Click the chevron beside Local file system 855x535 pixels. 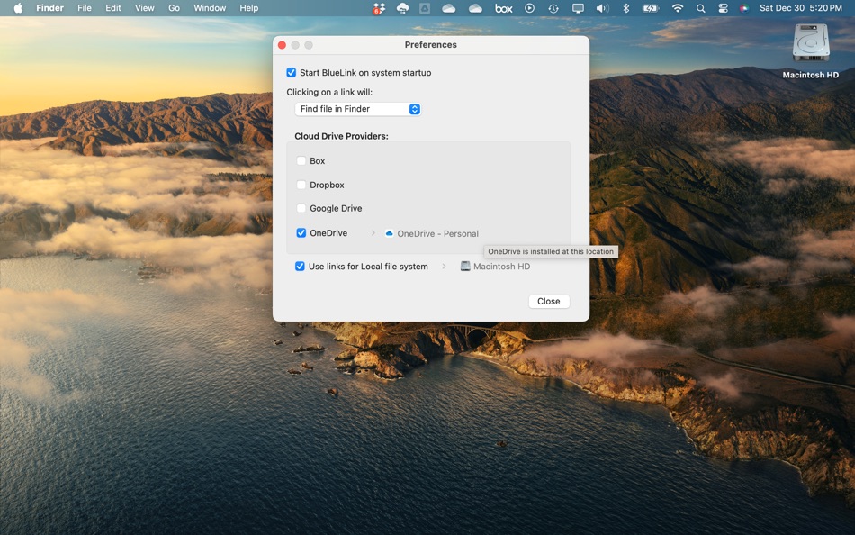(x=445, y=267)
